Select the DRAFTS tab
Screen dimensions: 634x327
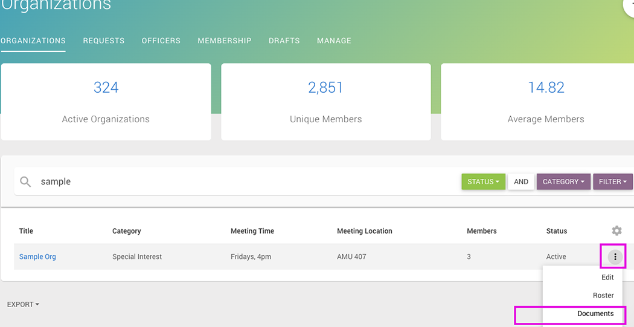tap(284, 41)
